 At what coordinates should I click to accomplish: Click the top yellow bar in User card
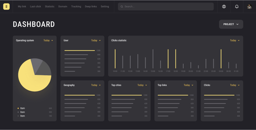[79, 50]
